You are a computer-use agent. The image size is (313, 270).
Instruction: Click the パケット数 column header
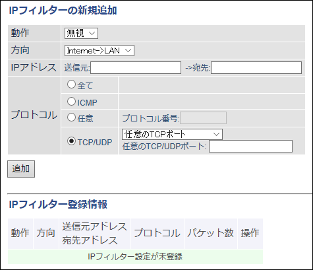point(211,234)
